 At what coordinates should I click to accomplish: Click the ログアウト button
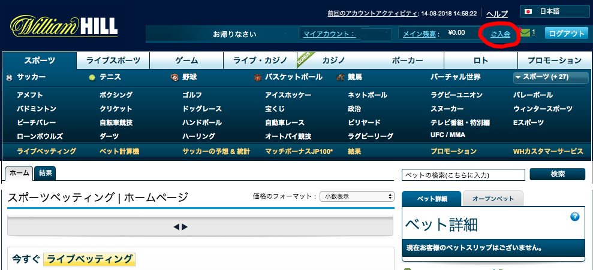pos(566,34)
